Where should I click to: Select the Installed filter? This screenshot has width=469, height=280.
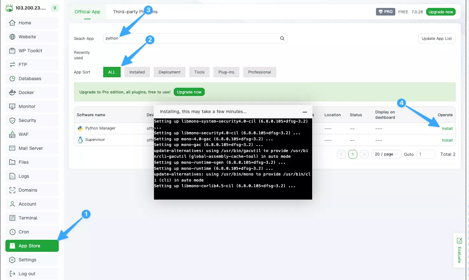[137, 72]
